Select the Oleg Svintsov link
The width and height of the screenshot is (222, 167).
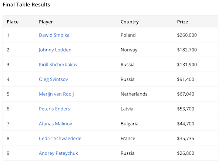[53, 79]
